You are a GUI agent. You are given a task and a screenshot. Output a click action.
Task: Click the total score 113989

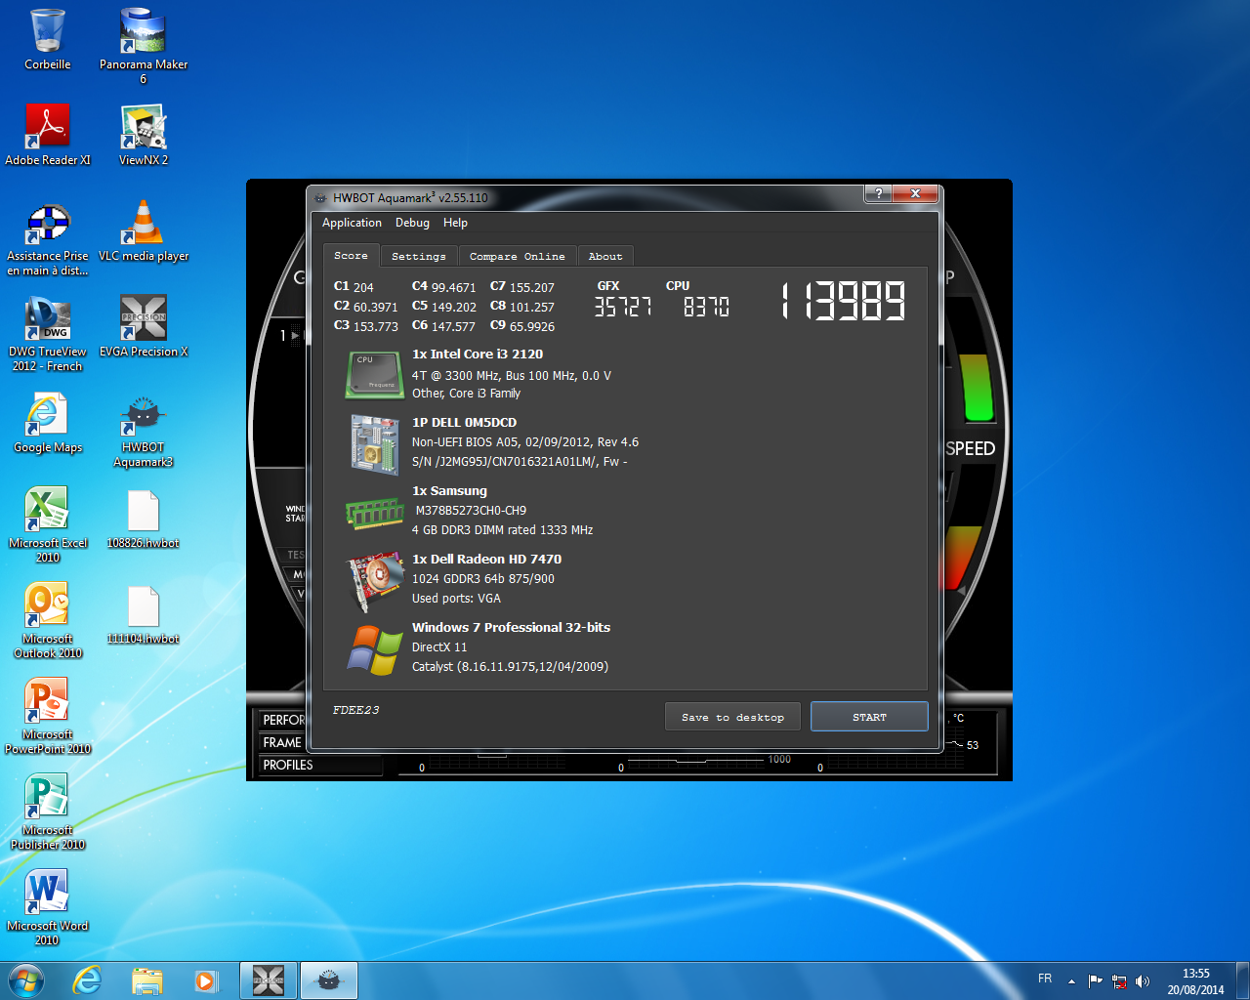click(844, 301)
